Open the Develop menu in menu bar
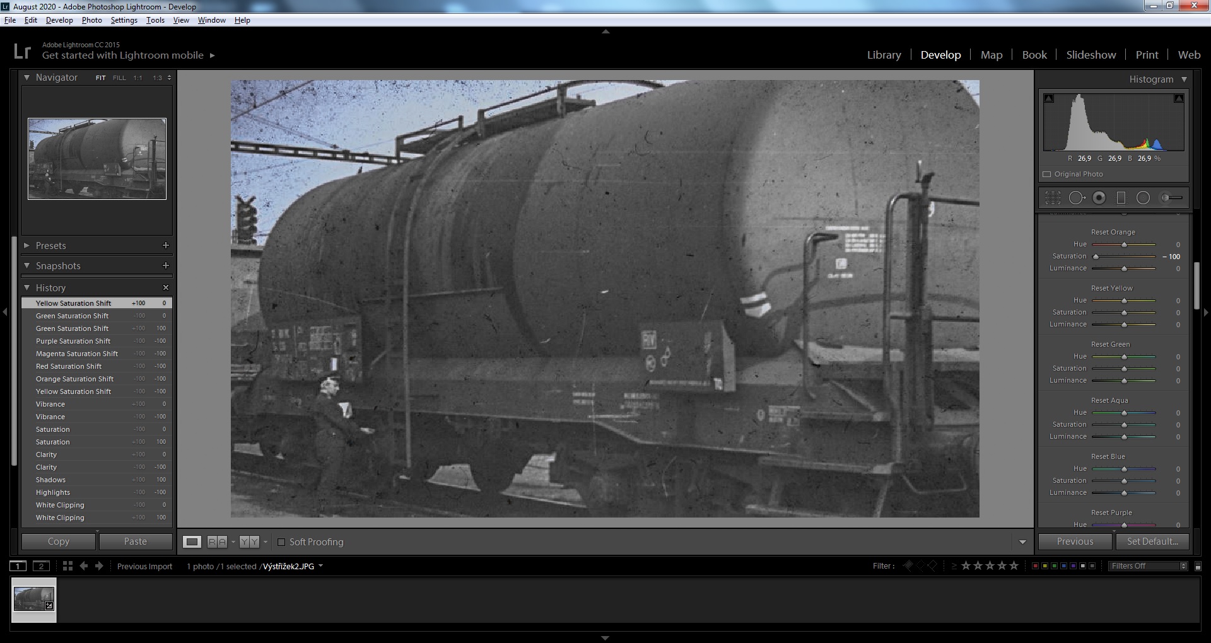 pos(59,20)
